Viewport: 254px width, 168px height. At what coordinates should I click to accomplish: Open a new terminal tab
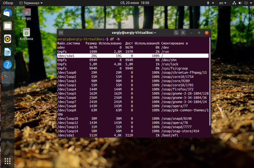tap(61, 33)
